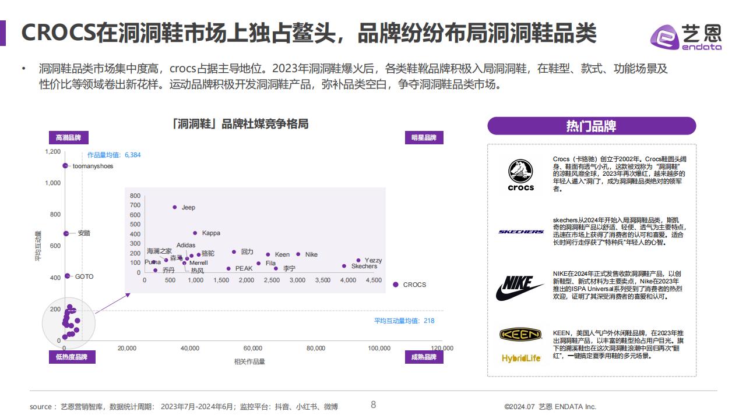The width and height of the screenshot is (746, 419).
Task: Click the 热风 label in inset chart
Action: (198, 271)
